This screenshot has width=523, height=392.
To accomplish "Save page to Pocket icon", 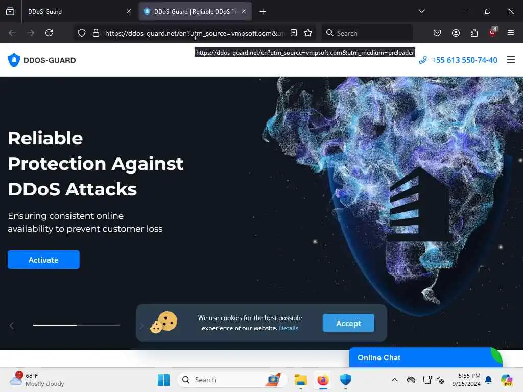I will (x=437, y=33).
